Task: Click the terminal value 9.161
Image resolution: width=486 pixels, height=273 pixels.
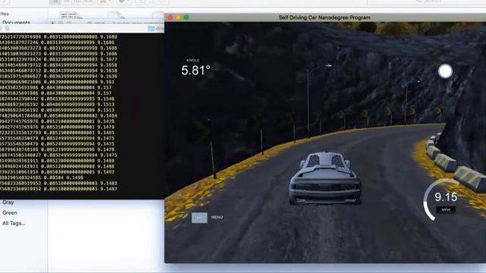Action: pos(107,82)
